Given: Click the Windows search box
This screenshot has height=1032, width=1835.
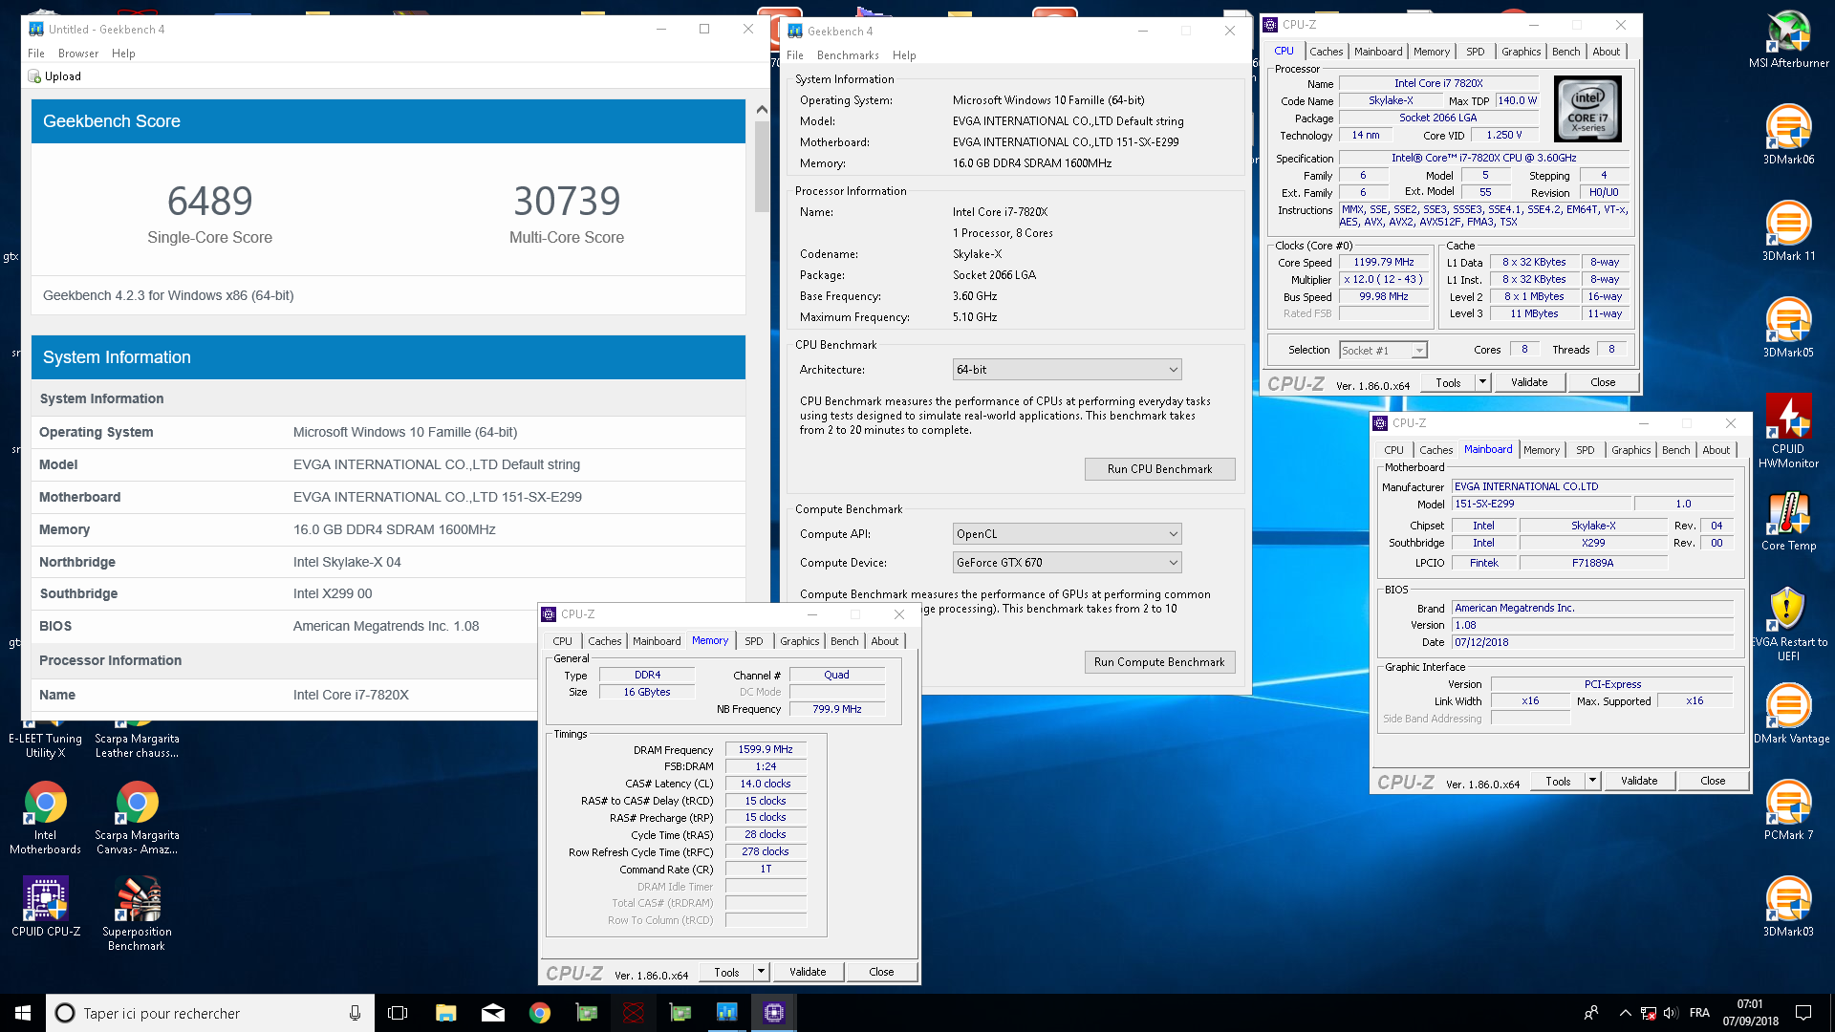Looking at the screenshot, I should 210,1013.
